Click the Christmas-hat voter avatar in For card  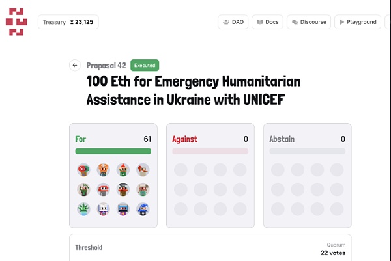click(123, 171)
